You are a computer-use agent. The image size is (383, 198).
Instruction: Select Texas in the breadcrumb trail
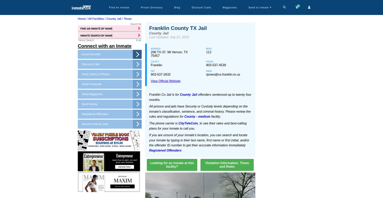point(128,19)
